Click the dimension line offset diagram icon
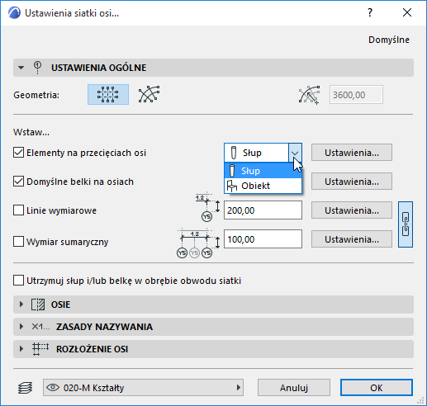 coord(207,207)
